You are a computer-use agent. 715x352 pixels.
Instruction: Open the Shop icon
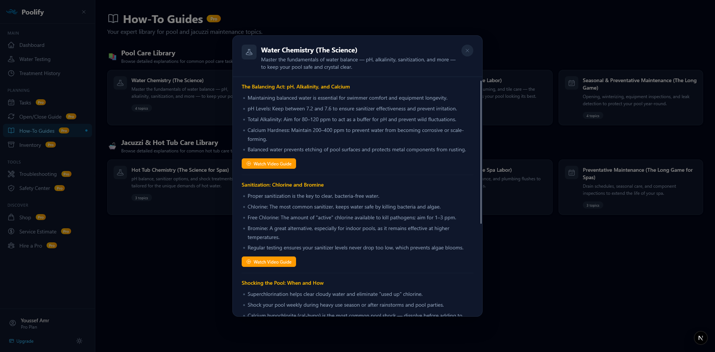[12, 217]
